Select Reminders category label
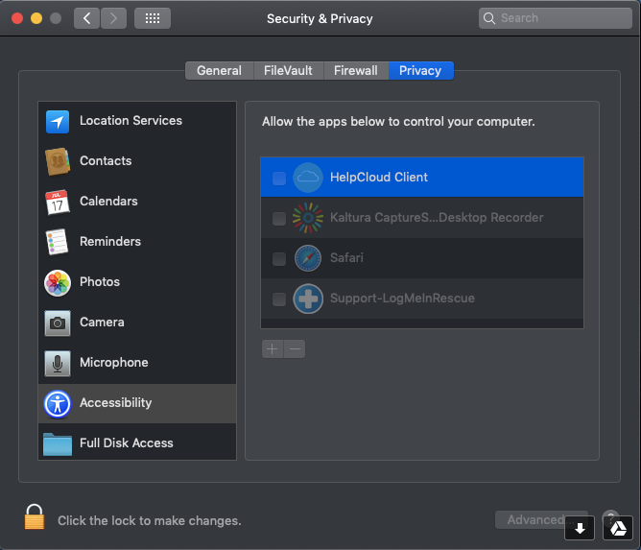Image resolution: width=641 pixels, height=550 pixels. (110, 241)
